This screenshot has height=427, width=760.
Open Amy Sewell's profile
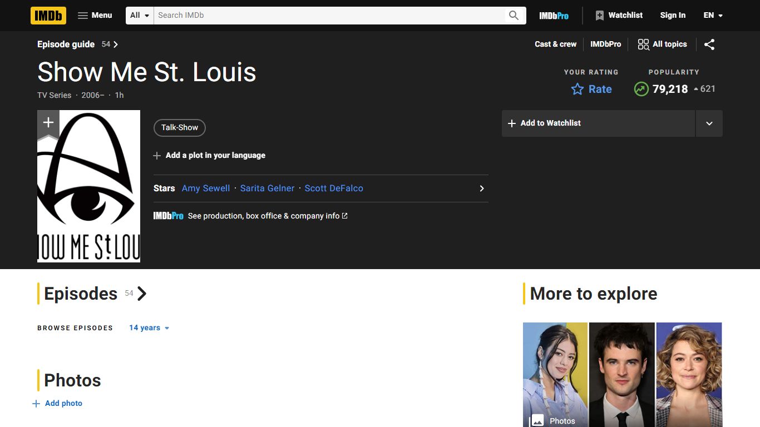(206, 188)
